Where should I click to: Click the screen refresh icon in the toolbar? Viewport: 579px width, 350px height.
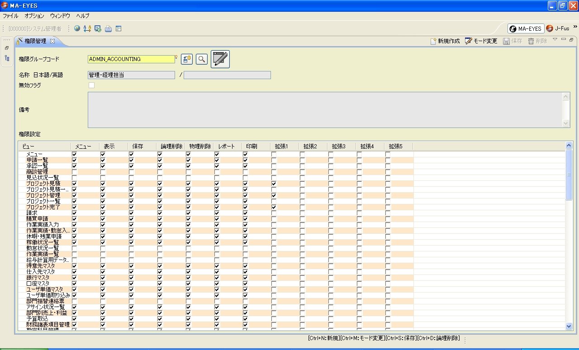98,28
